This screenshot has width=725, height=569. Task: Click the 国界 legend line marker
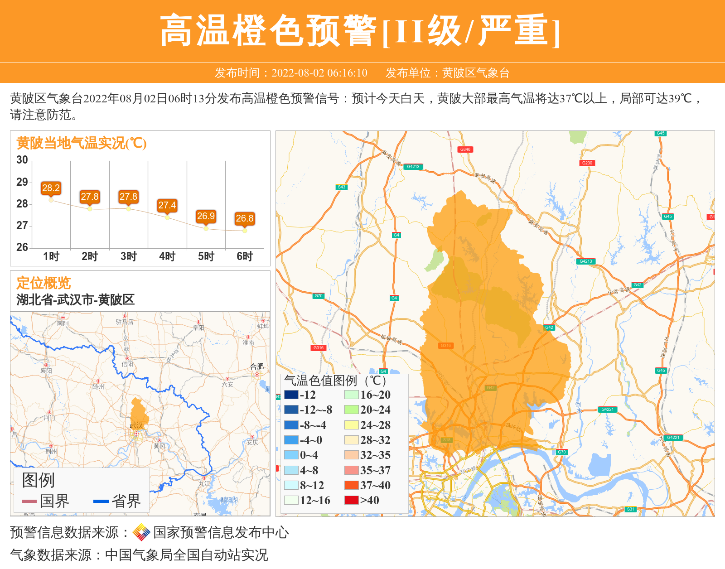[29, 501]
